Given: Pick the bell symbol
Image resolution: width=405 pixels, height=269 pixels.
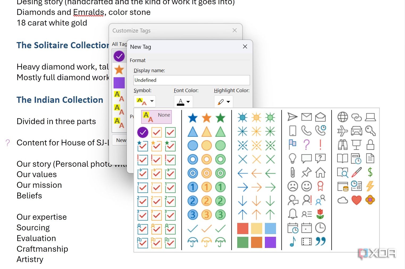Looking at the screenshot, I should [x=293, y=214].
